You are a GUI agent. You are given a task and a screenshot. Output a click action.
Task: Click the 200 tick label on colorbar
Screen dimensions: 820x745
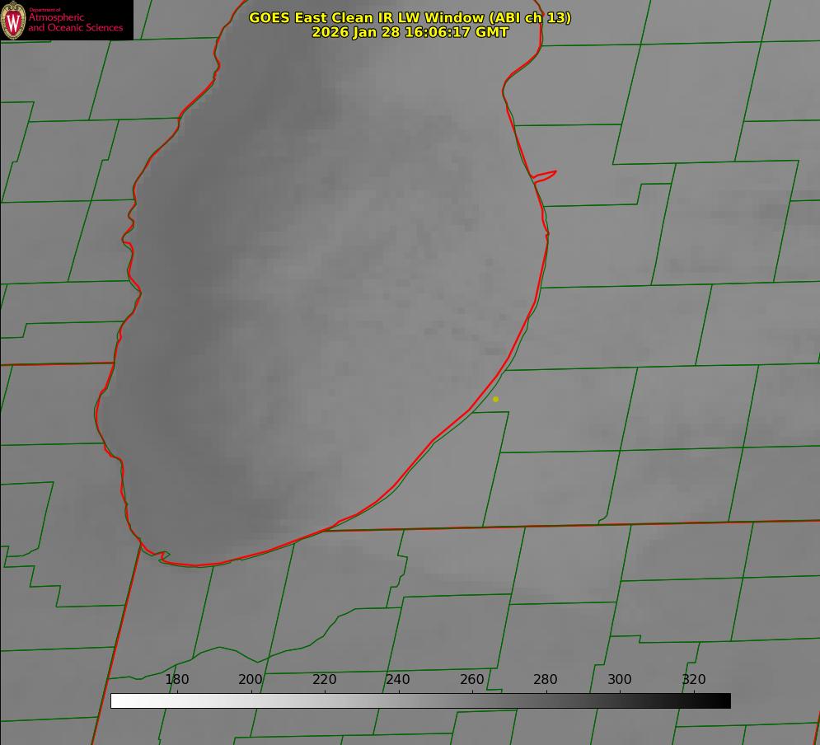(x=251, y=680)
